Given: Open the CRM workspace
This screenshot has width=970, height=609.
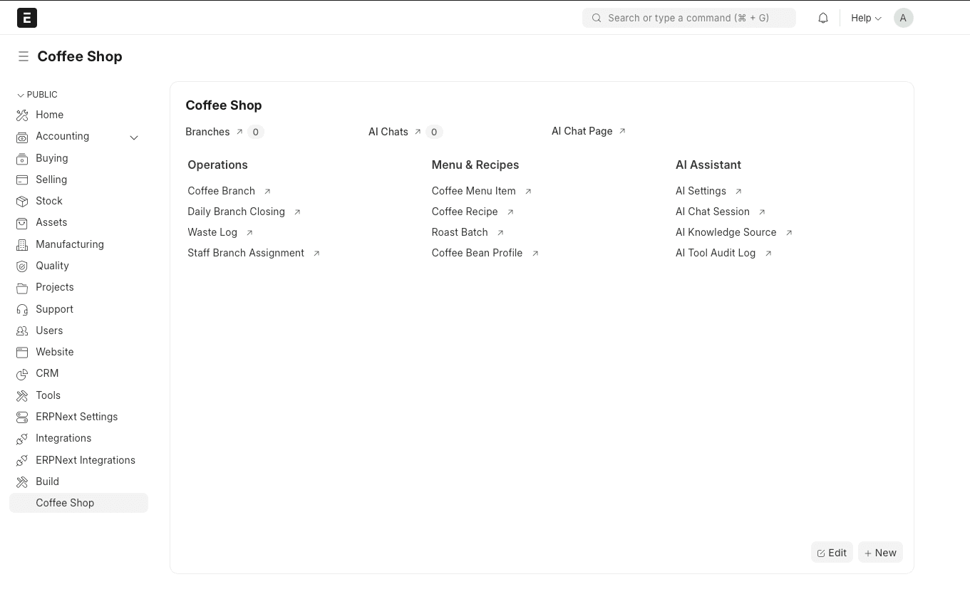Looking at the screenshot, I should tap(47, 373).
